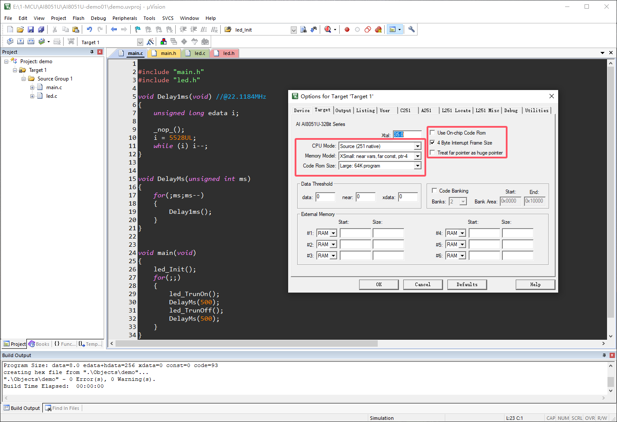617x422 pixels.
Task: Open the Books panel tab
Action: coord(39,344)
